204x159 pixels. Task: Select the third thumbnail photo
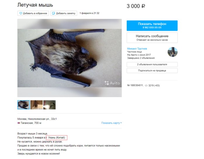click(x=50, y=105)
